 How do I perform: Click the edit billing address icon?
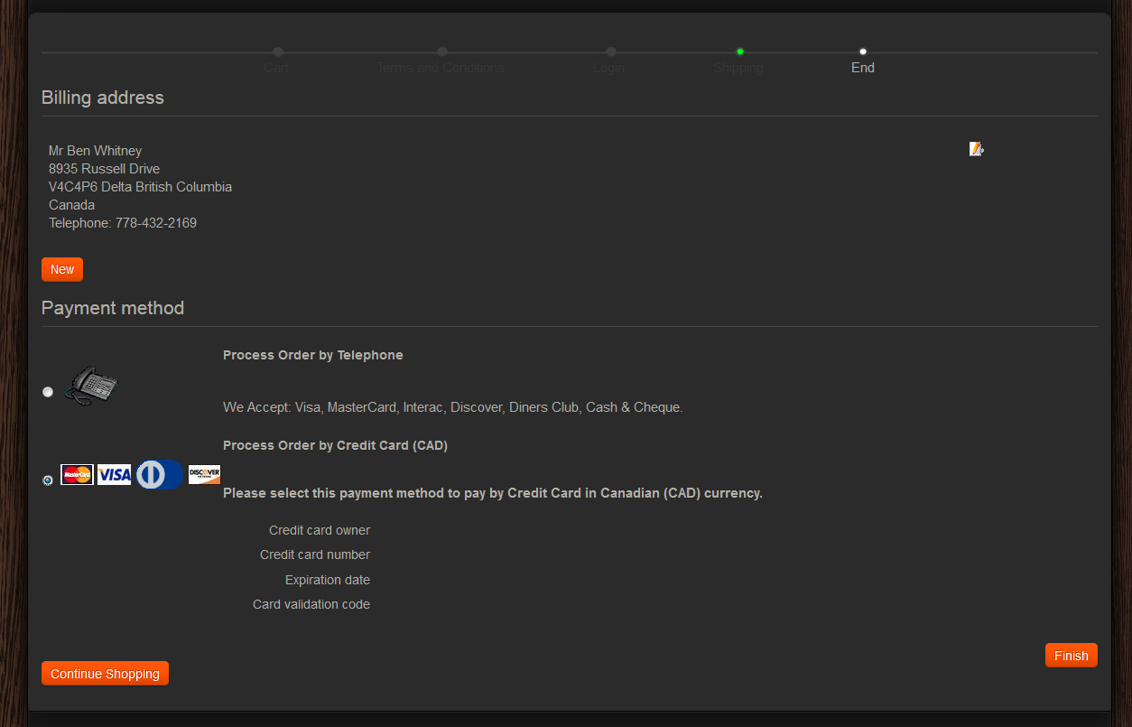976,149
